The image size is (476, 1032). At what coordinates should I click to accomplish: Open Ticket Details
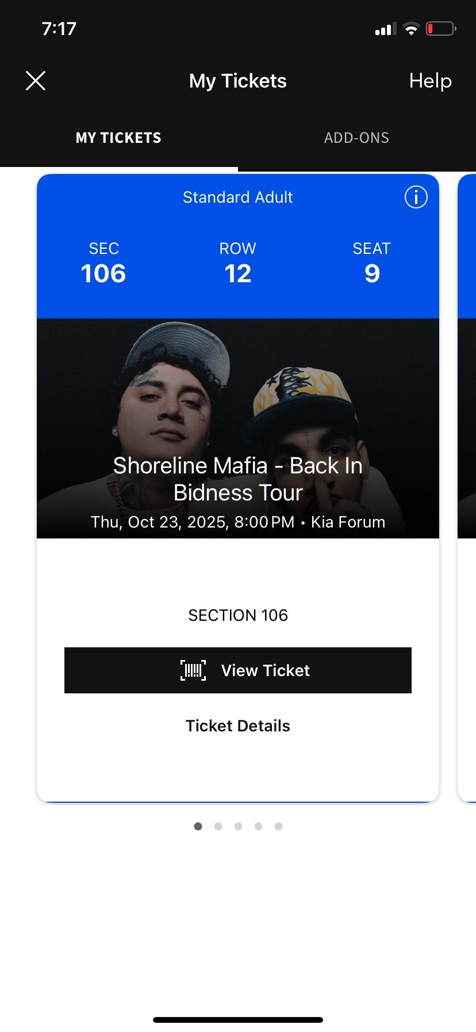click(x=238, y=726)
